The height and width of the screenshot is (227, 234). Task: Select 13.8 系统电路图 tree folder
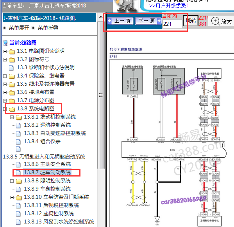(x=36, y=108)
